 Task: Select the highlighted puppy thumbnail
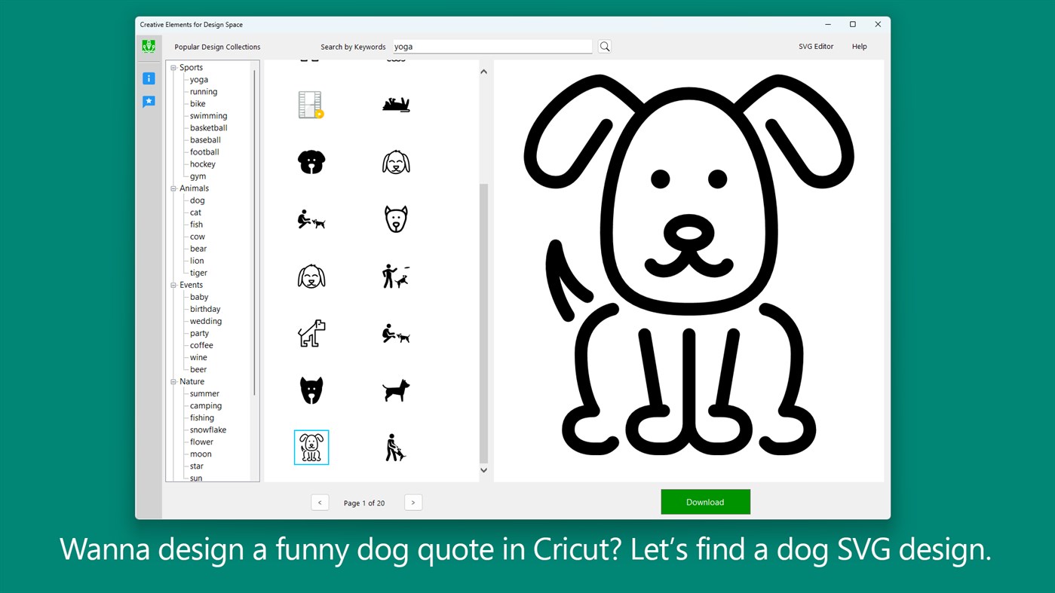(311, 447)
